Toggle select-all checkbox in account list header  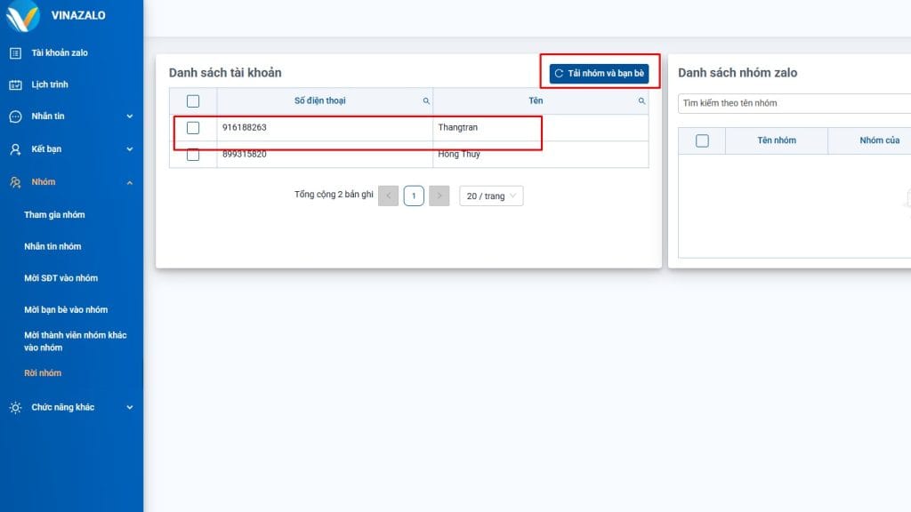pos(193,101)
